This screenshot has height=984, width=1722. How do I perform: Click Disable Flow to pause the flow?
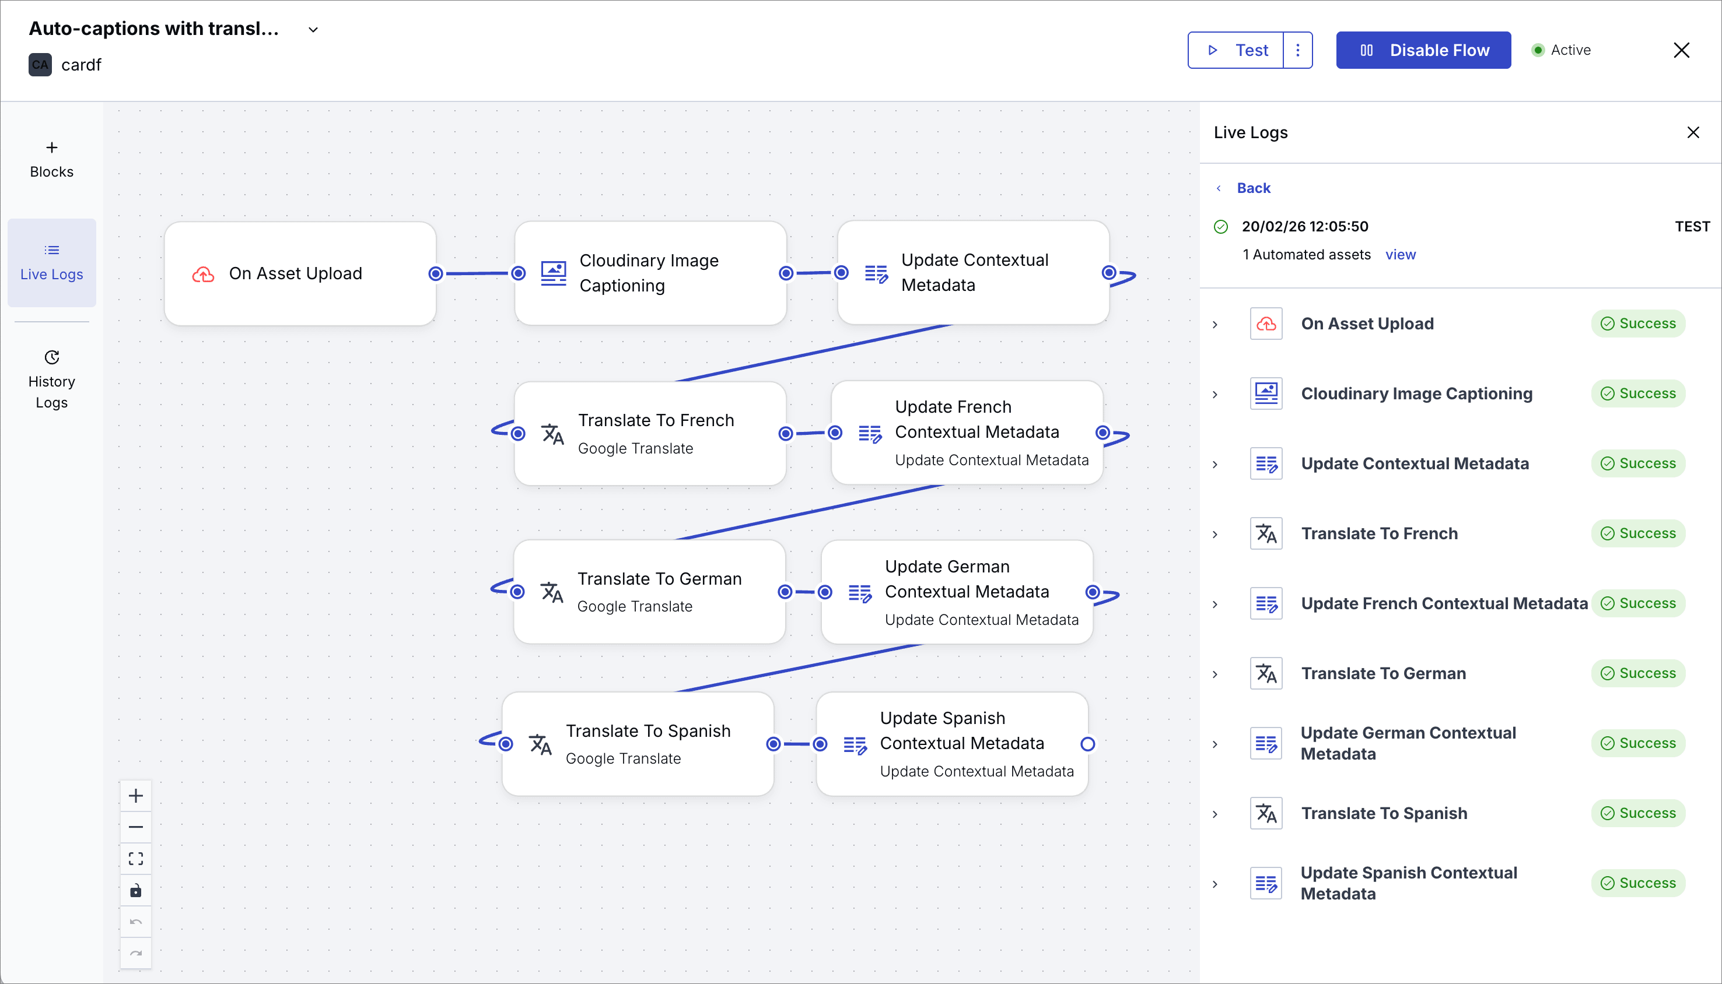[1423, 50]
